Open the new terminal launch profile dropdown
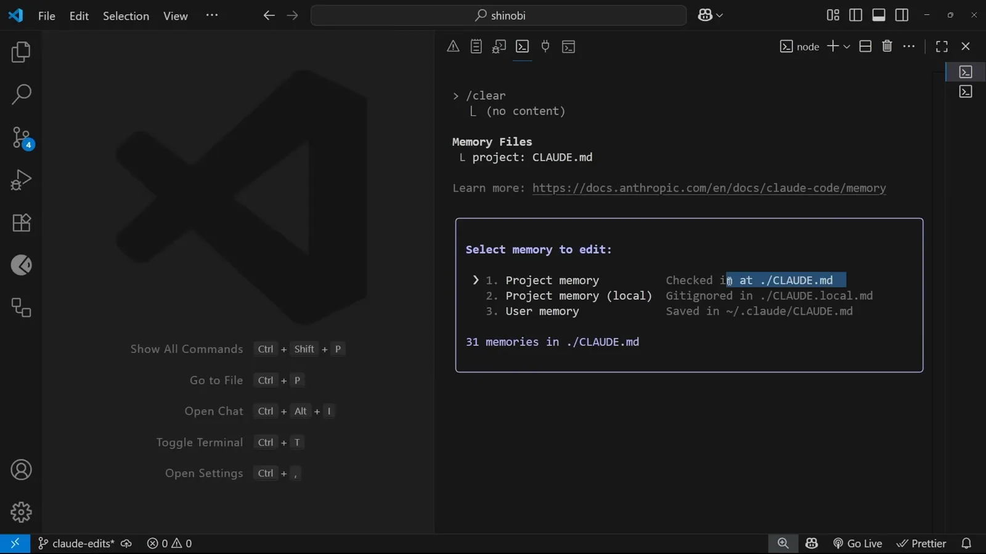 (847, 46)
